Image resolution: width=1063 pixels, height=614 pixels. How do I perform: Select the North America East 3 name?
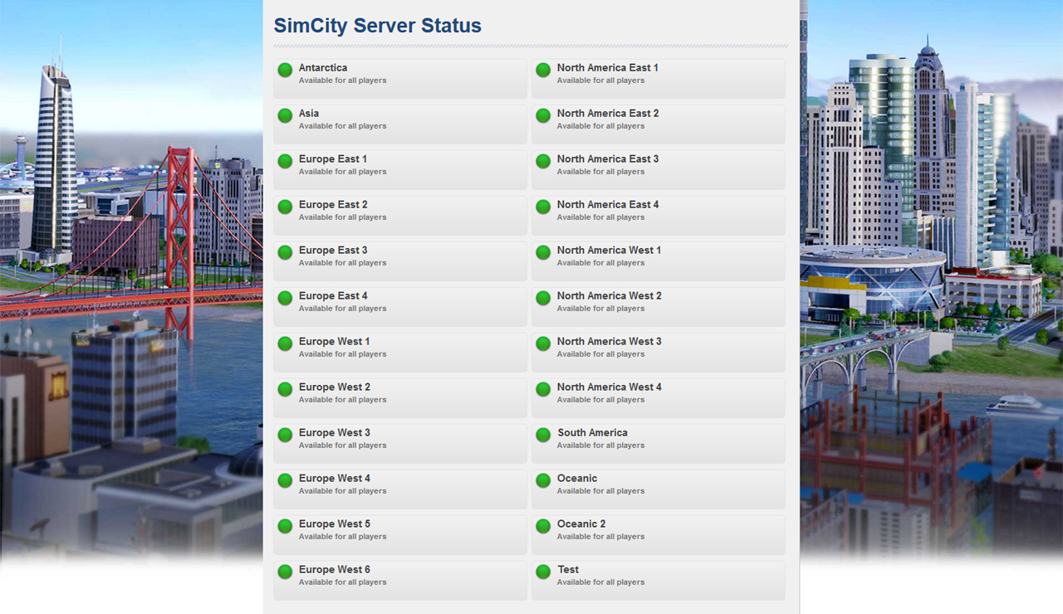point(608,159)
